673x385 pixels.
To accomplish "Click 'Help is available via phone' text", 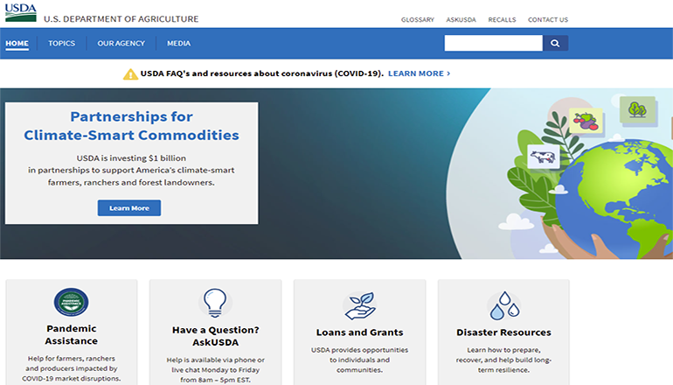I will [216, 370].
